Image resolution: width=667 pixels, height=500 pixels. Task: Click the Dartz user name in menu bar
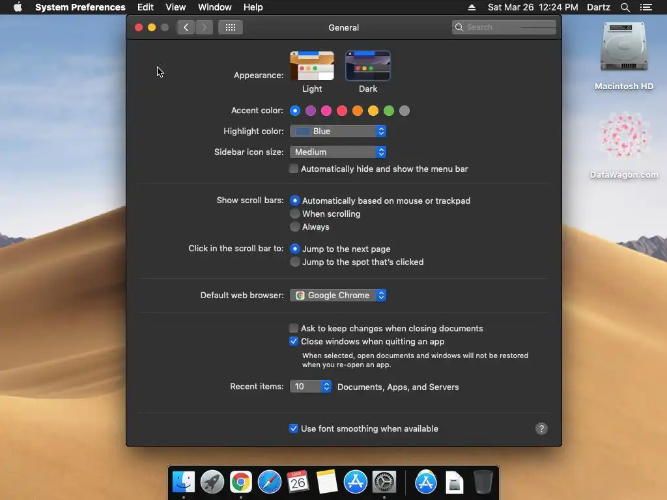click(599, 7)
